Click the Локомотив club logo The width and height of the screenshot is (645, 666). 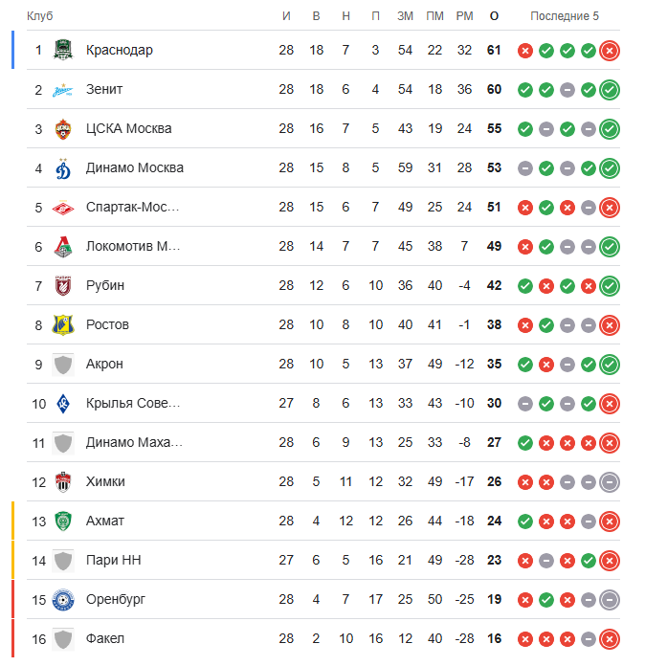[x=63, y=247]
